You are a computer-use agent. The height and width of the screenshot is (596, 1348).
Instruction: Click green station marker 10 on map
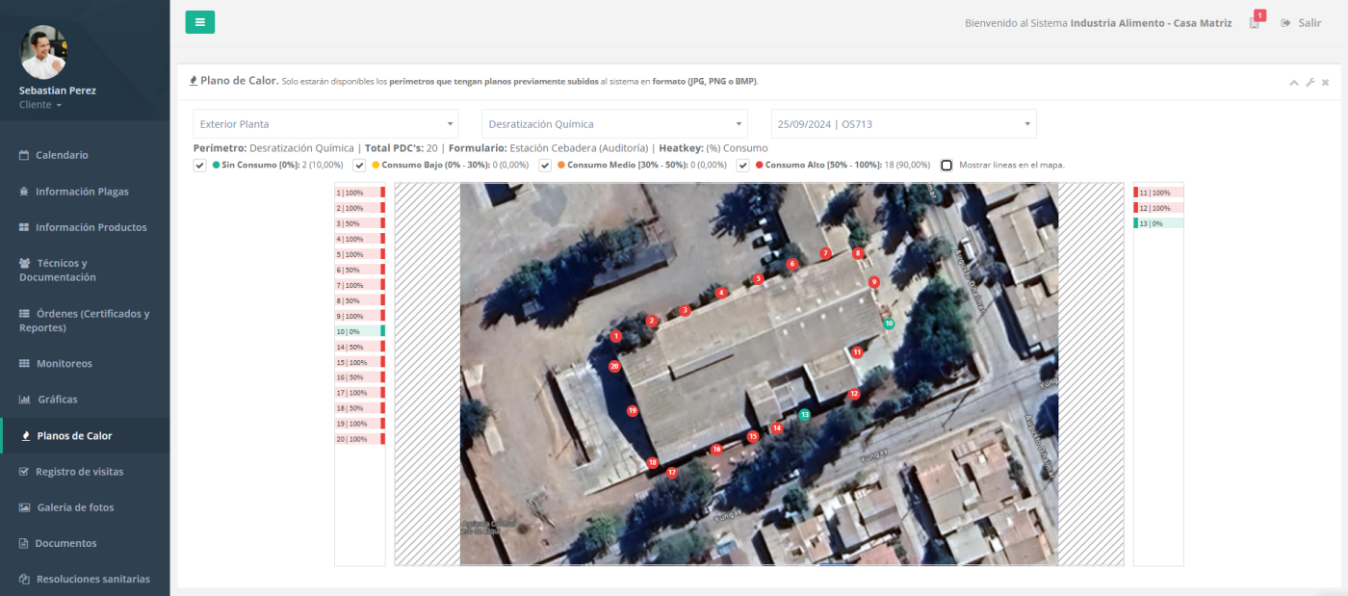point(889,324)
